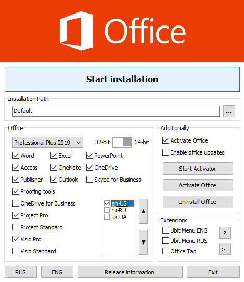244x282 pixels.
Task: Uncheck the en-US language checkbox
Action: click(107, 203)
